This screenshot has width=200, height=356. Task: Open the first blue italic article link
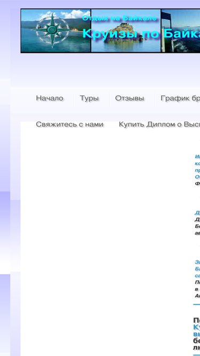click(x=197, y=167)
